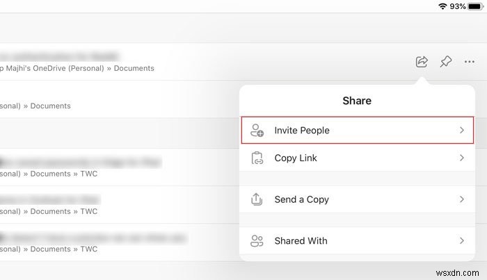Expand the Send a Copy chevron

[461, 199]
